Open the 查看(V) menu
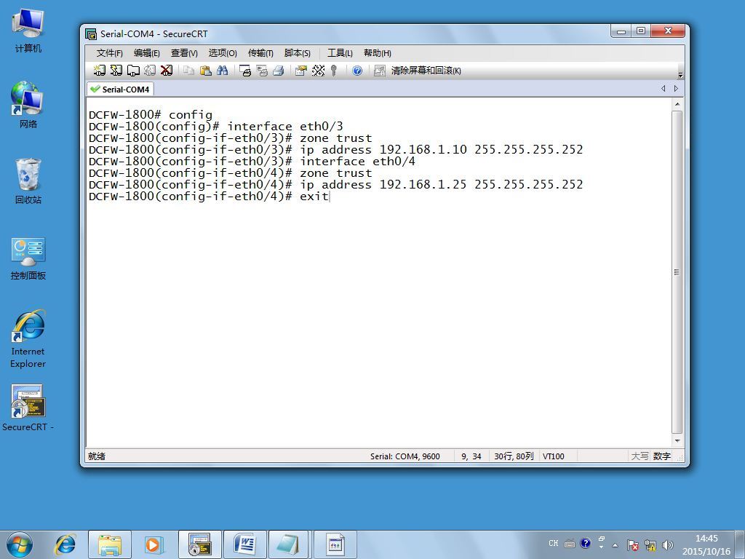 pyautogui.click(x=184, y=52)
